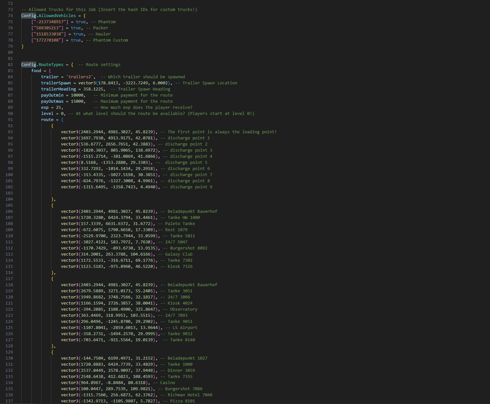Click the payOutmin value 10000
This screenshot has width=490, height=404.
[77, 95]
